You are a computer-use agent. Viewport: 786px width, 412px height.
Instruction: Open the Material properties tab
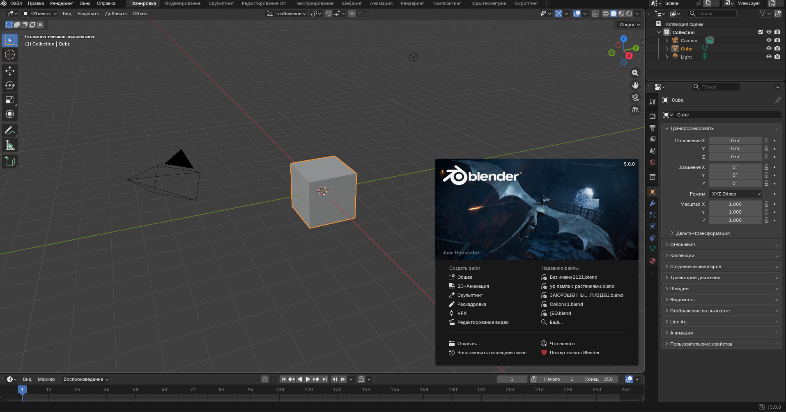[653, 261]
